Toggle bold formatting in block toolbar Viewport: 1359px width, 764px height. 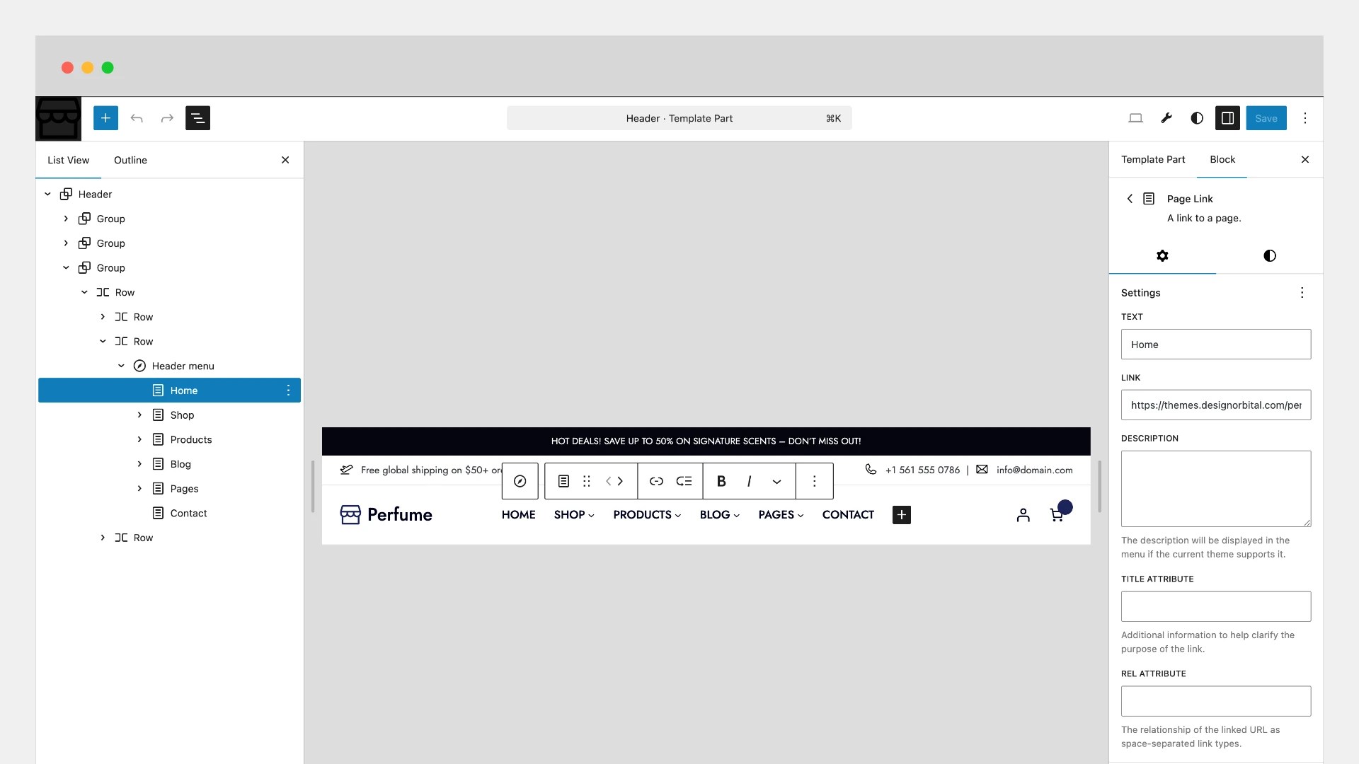pos(721,481)
